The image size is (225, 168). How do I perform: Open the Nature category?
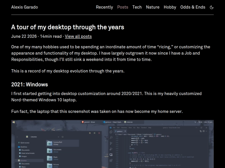[152, 7]
